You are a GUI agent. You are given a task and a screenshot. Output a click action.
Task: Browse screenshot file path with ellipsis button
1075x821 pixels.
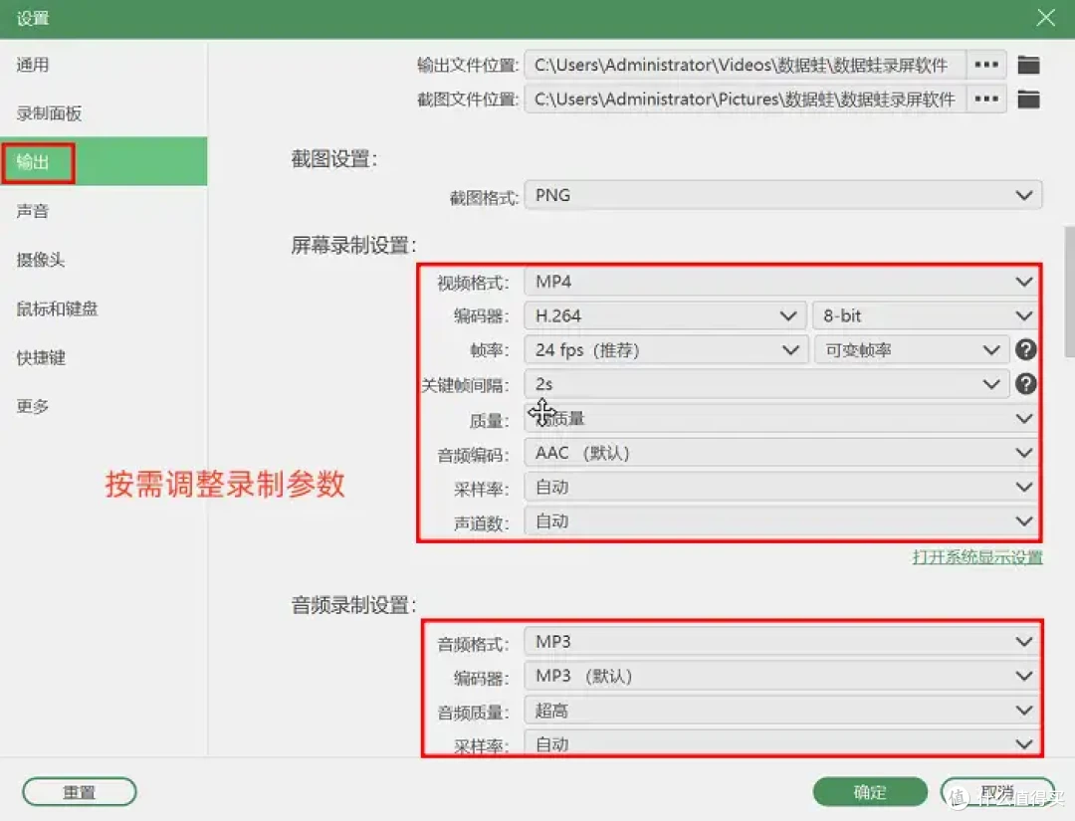985,99
